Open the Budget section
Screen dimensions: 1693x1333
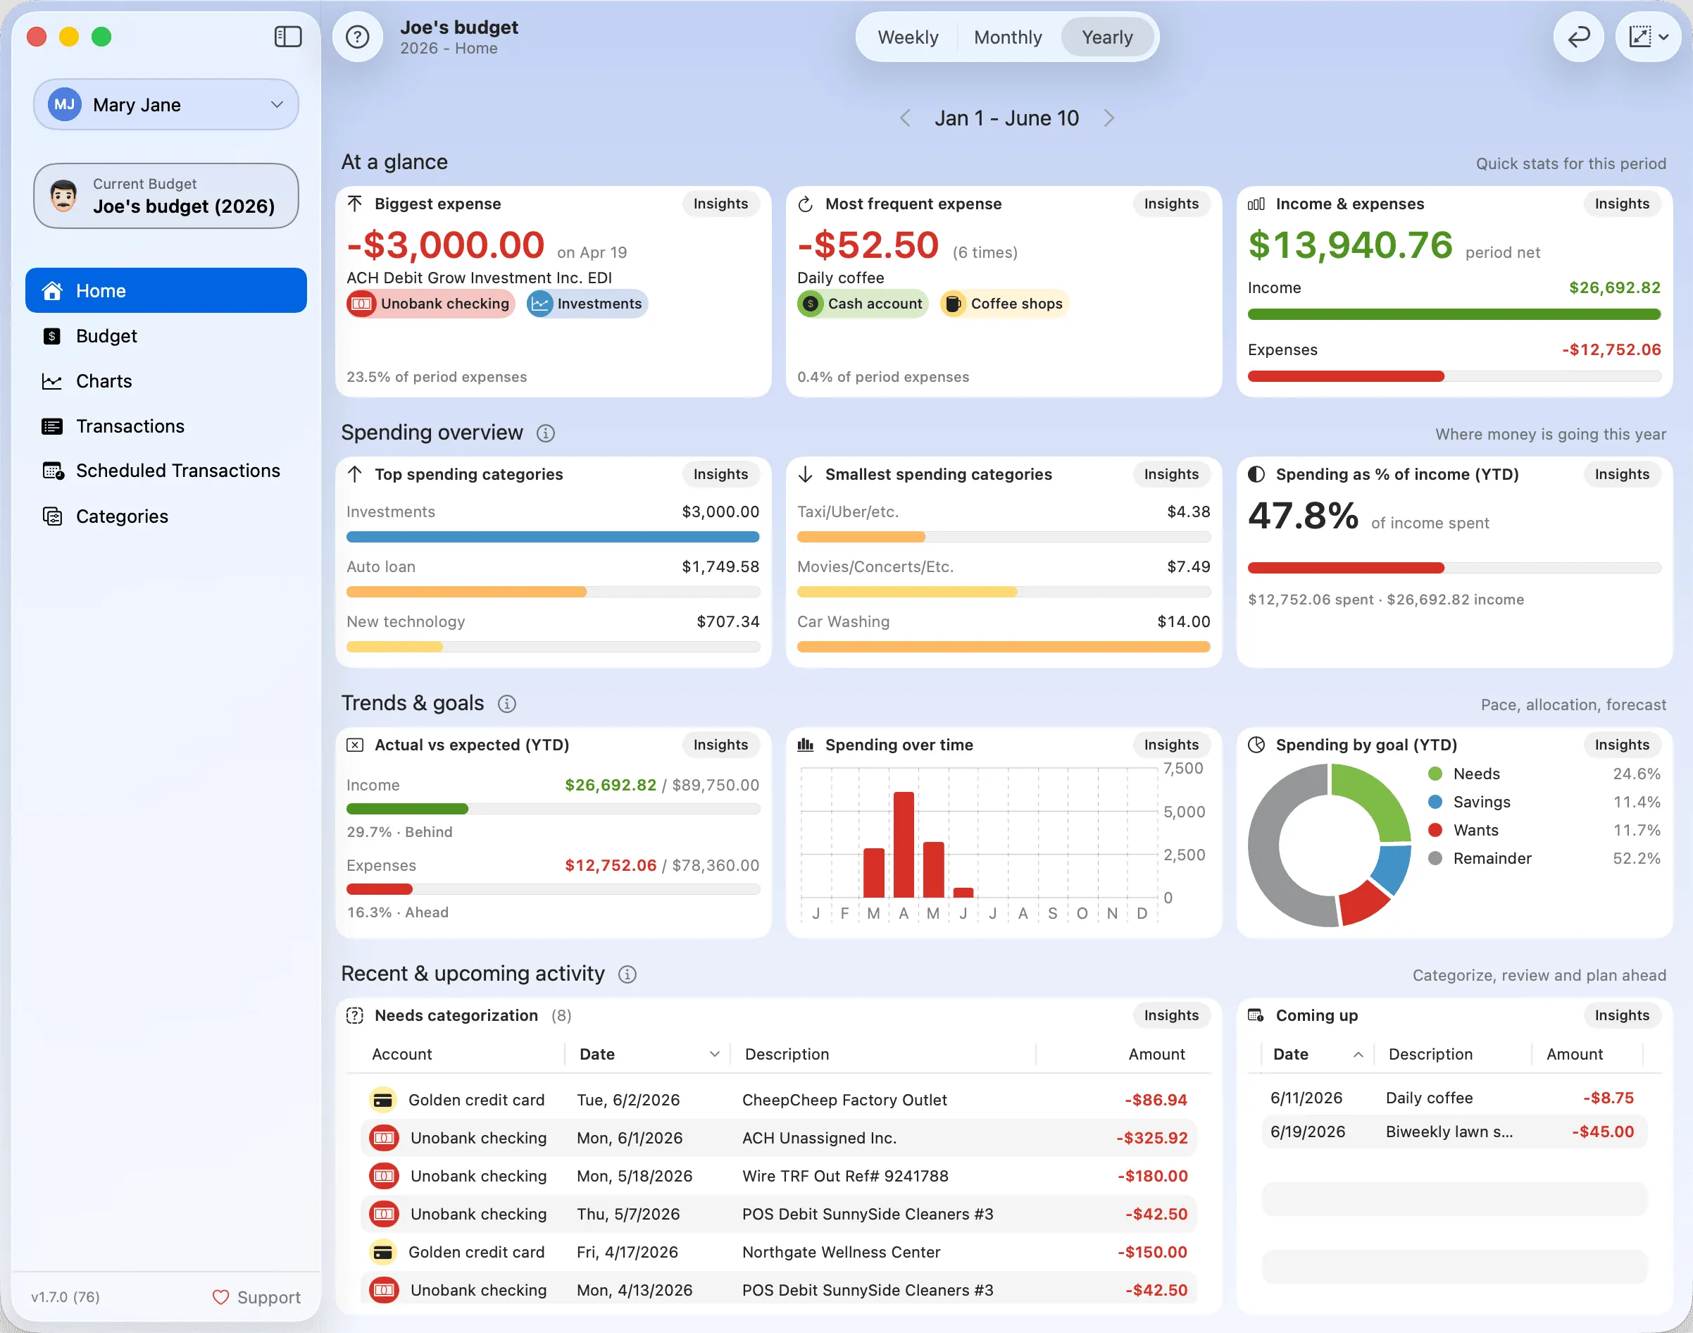[x=166, y=335]
